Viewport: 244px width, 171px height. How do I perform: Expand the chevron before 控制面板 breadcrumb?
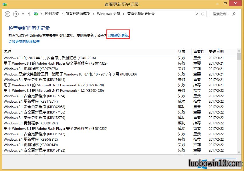pos(41,14)
